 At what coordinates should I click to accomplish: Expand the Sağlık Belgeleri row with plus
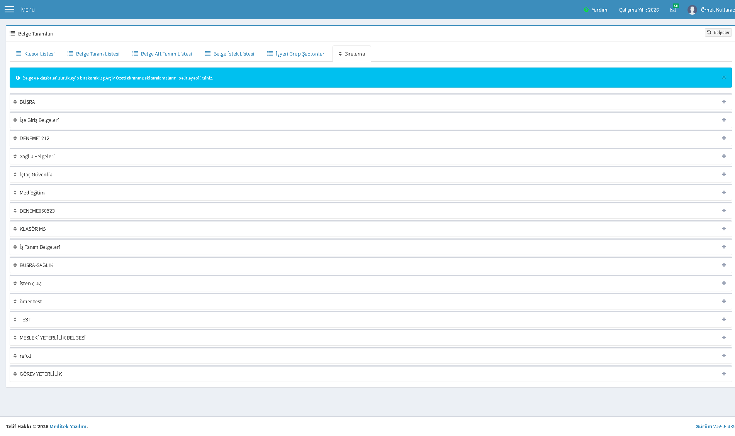(724, 156)
